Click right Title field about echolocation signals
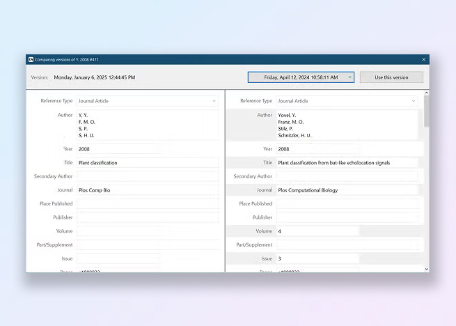456x326 pixels. tap(347, 163)
